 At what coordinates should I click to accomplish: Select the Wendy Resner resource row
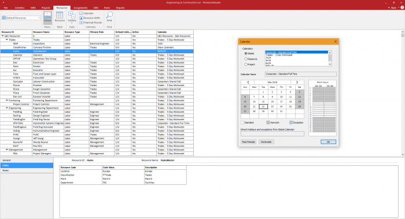pos(97,142)
